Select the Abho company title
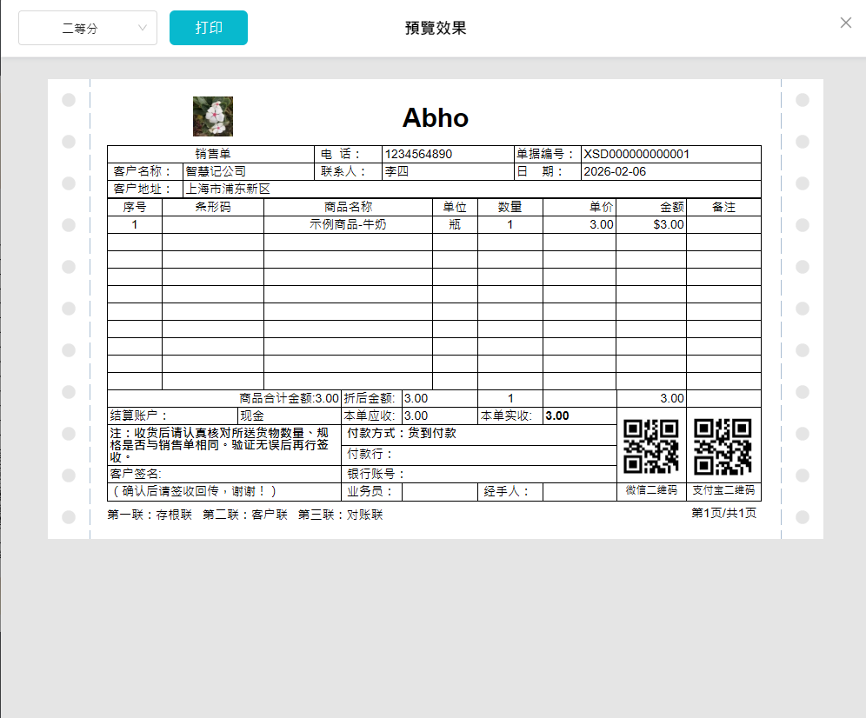Screen dimensions: 866x718 point(435,118)
